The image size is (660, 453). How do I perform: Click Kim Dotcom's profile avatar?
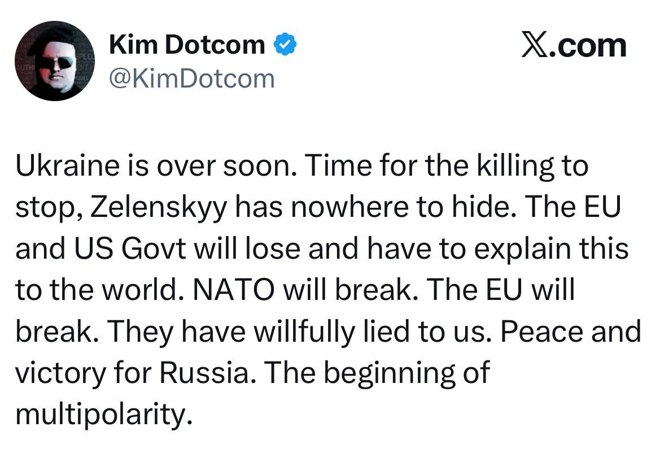(55, 61)
